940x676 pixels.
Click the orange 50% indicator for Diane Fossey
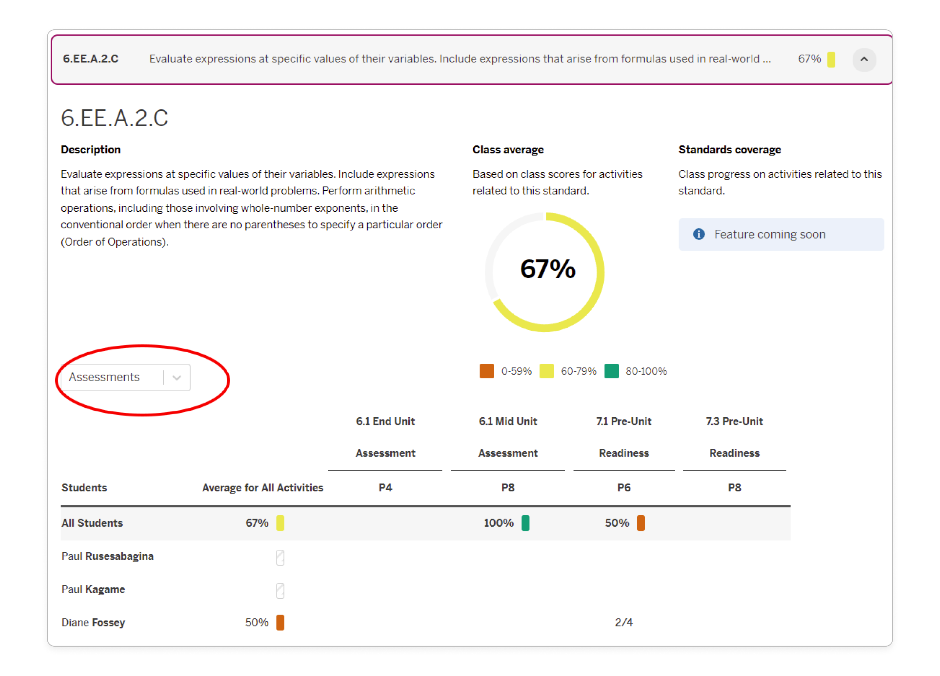[280, 622]
